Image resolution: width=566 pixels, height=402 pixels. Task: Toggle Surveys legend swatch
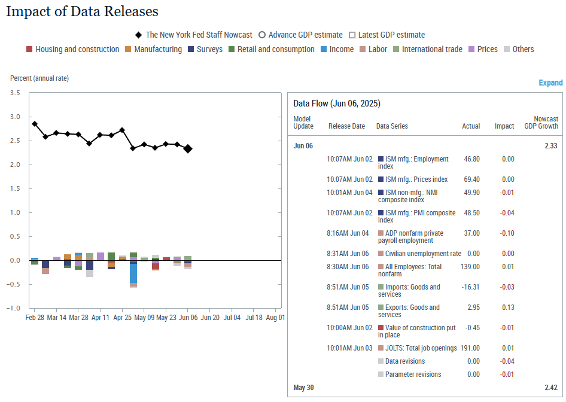(x=191, y=49)
